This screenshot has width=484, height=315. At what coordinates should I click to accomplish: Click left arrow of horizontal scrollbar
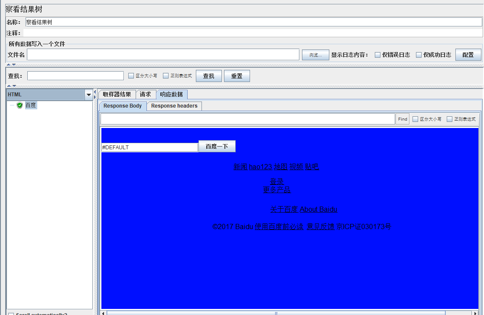coord(103,313)
